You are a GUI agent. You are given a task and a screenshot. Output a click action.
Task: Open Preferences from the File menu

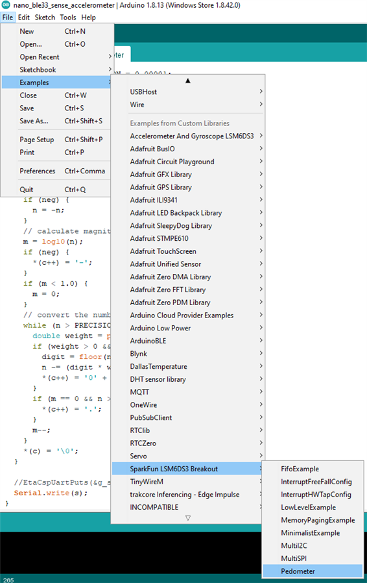tap(56, 171)
